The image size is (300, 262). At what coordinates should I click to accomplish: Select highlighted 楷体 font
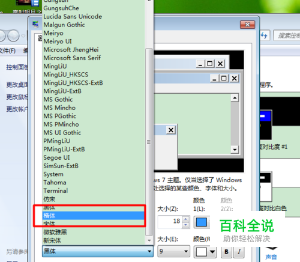(x=94, y=216)
